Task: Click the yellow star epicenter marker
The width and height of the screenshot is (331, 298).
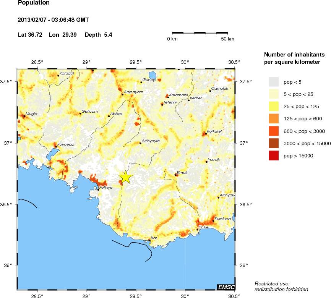Action: point(126,177)
